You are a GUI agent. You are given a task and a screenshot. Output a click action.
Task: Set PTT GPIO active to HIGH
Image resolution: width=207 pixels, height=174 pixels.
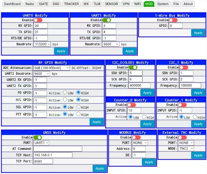point(78,114)
